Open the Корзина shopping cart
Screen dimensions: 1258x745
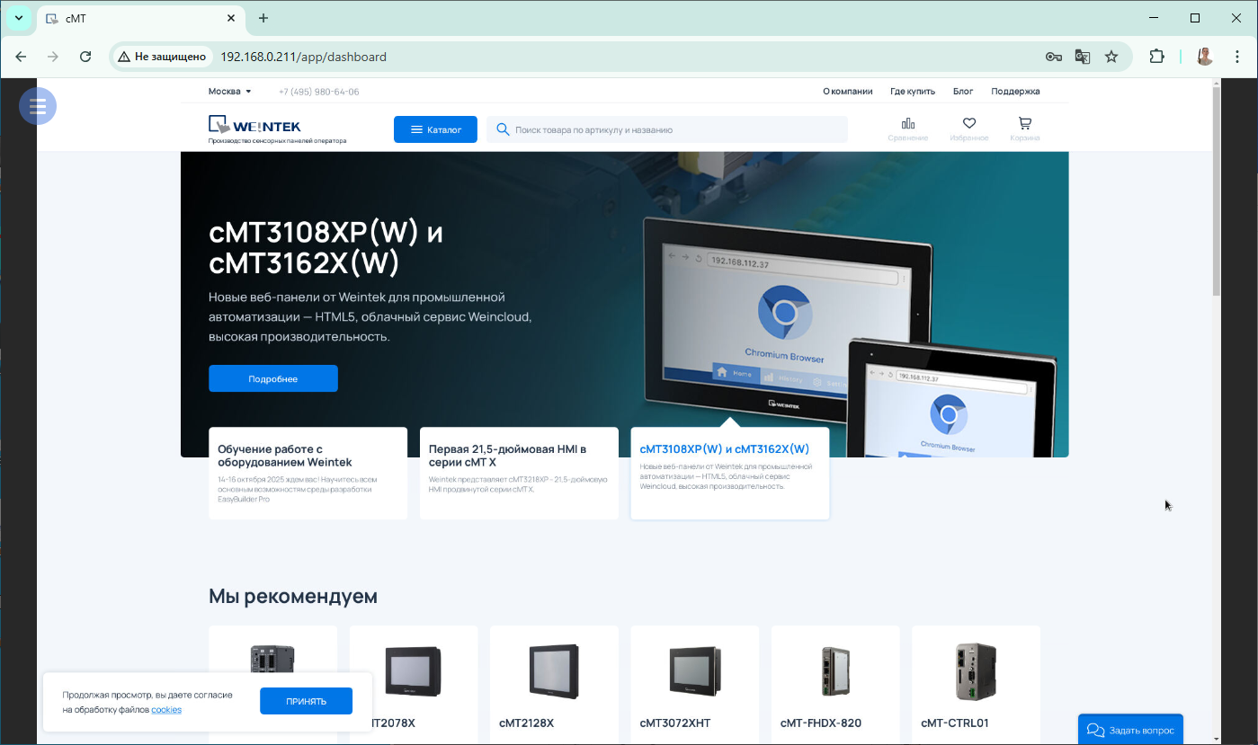(x=1024, y=129)
